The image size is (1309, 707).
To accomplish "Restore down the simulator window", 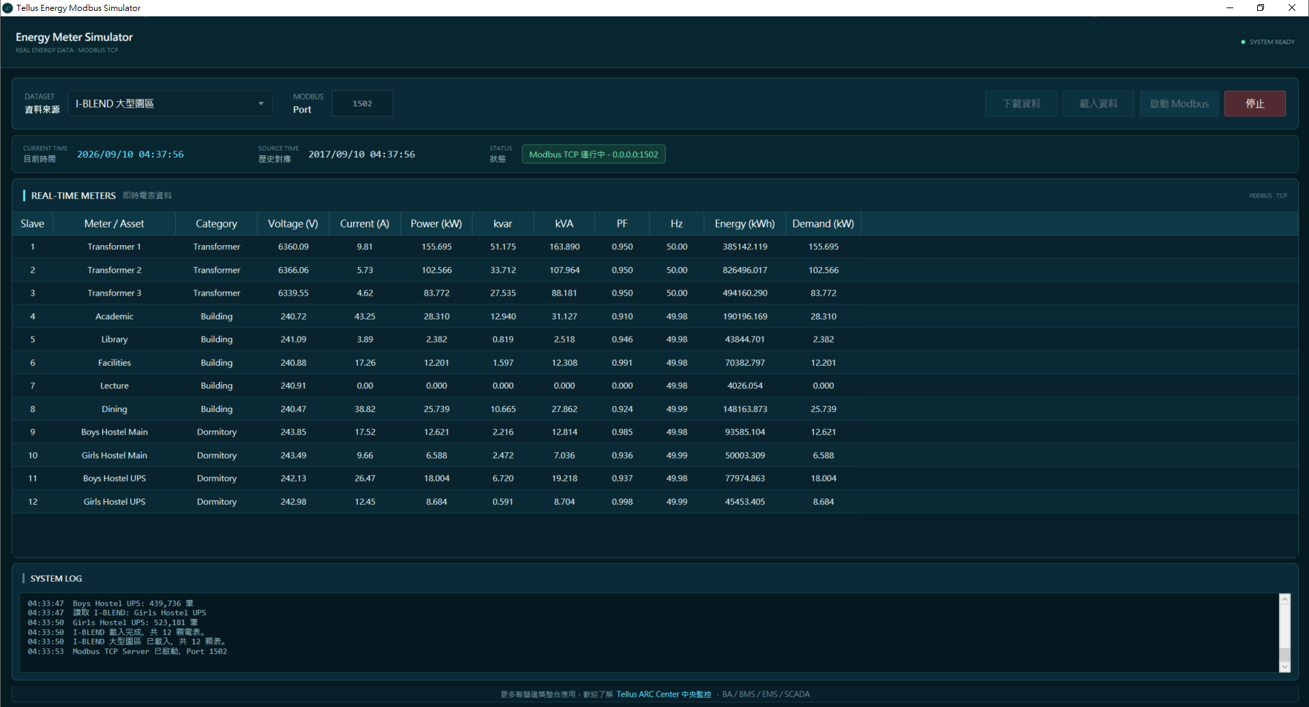I will point(1261,8).
